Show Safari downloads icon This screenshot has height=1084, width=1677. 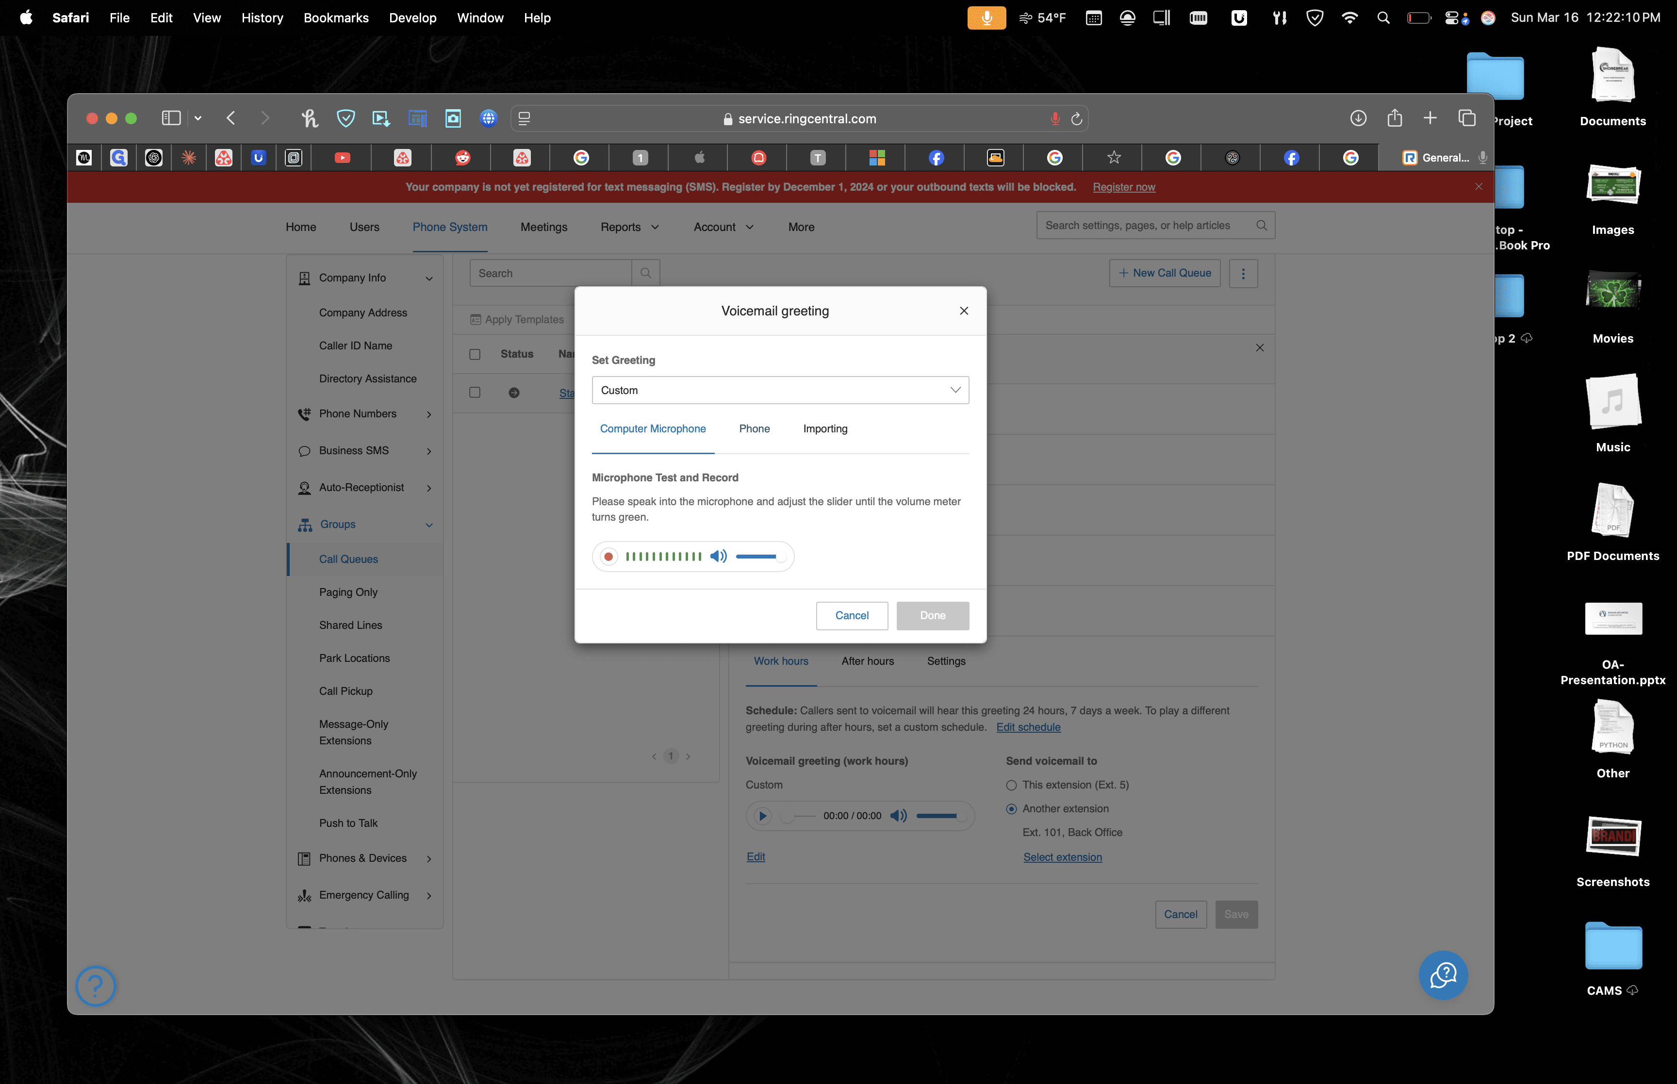1358,118
